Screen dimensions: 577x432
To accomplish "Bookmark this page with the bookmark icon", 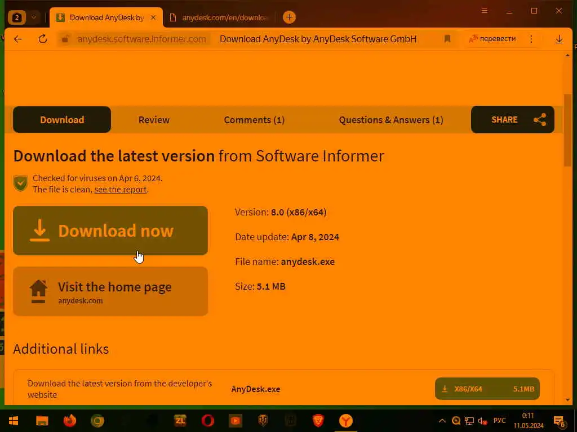I will (447, 39).
